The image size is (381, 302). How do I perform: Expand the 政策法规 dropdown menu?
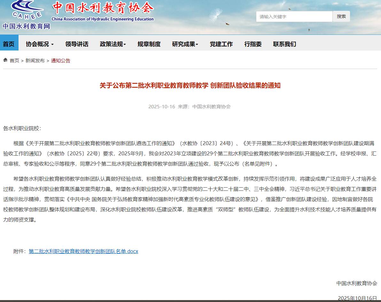pyautogui.click(x=113, y=44)
